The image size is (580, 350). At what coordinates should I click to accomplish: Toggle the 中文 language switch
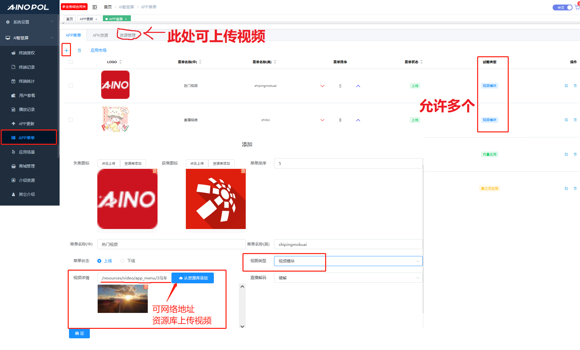[562, 7]
